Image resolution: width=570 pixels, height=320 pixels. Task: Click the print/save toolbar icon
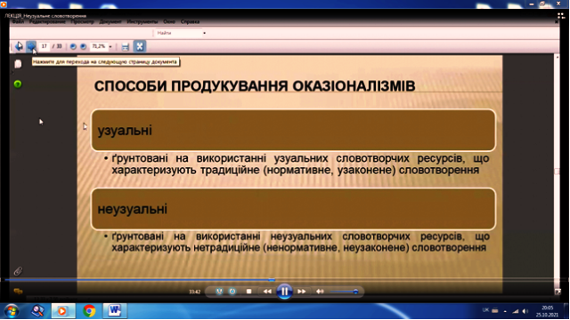(126, 46)
